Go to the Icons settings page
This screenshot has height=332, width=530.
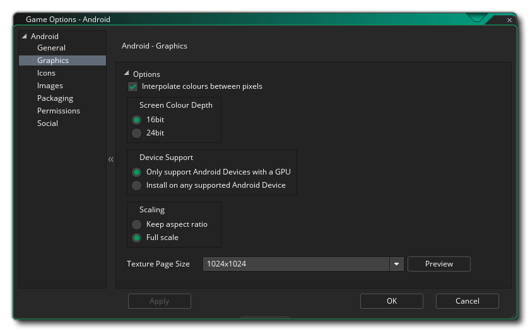click(46, 73)
